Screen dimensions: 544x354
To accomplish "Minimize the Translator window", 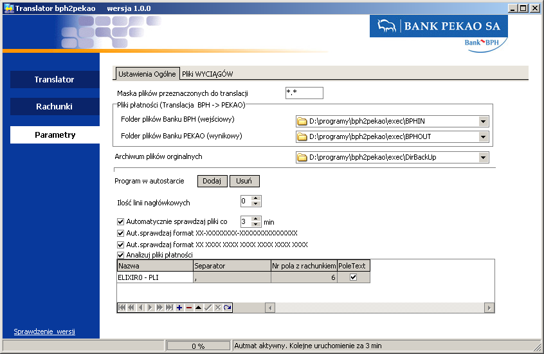I will coord(512,8).
